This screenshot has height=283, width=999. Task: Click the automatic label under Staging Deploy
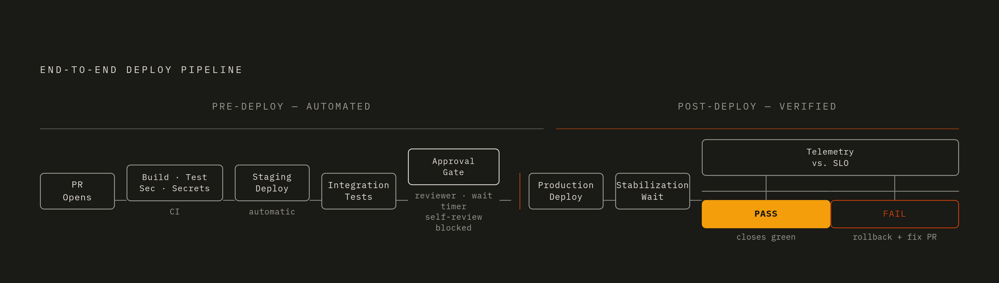(x=272, y=212)
